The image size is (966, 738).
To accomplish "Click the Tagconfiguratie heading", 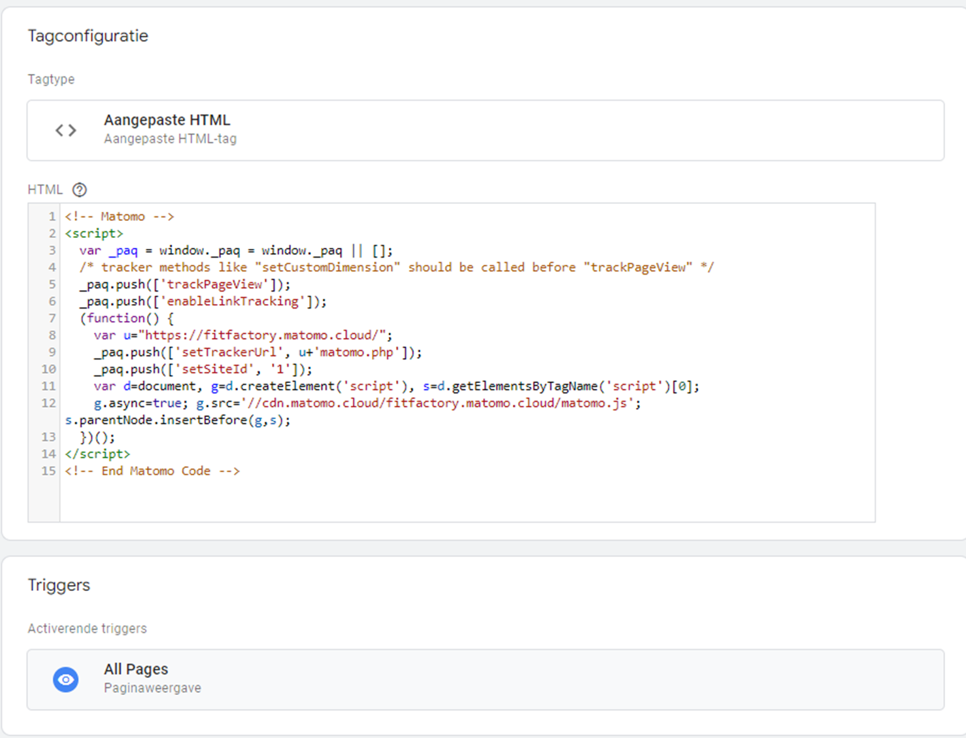I will (88, 36).
